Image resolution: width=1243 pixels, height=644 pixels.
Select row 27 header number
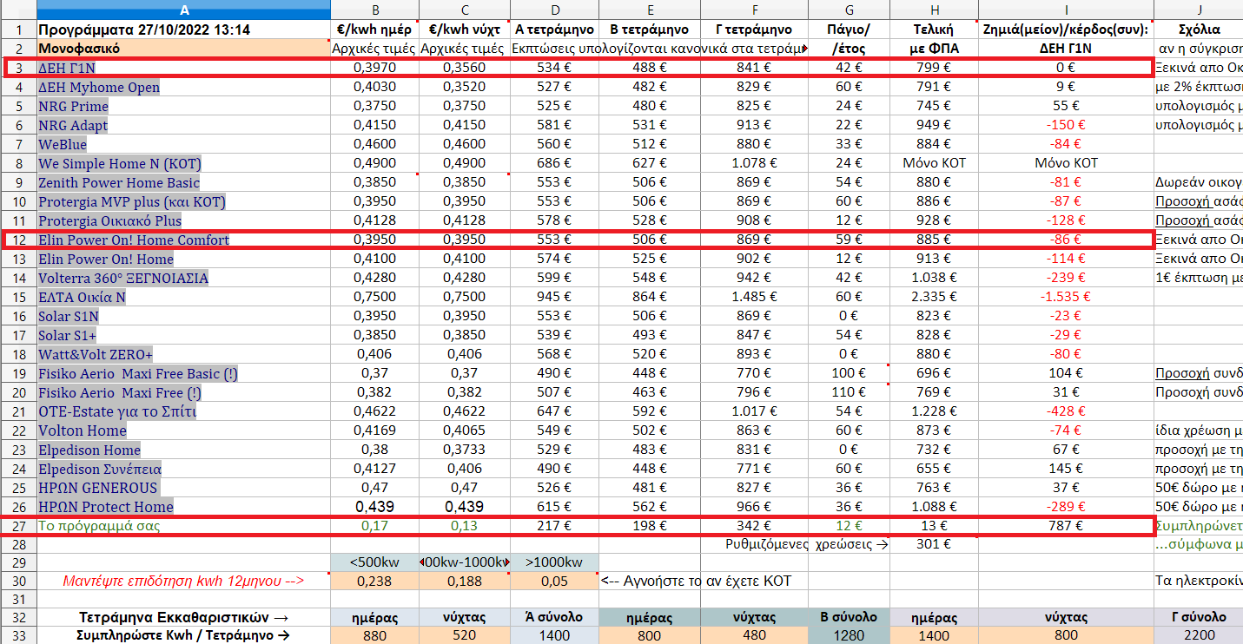pos(18,526)
